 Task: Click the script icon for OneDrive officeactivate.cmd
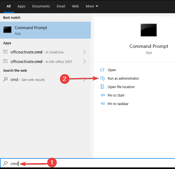[x=5, y=52]
